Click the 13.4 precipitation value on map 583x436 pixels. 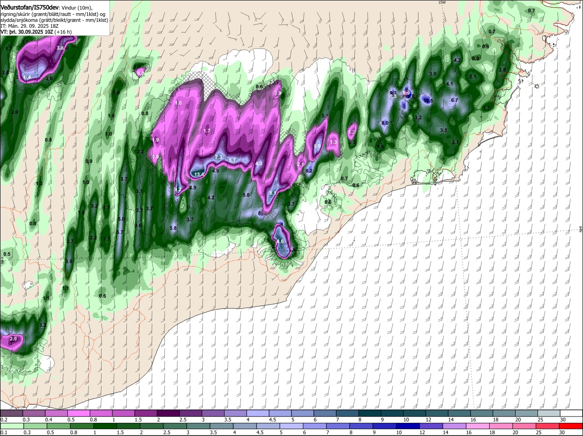199,174
